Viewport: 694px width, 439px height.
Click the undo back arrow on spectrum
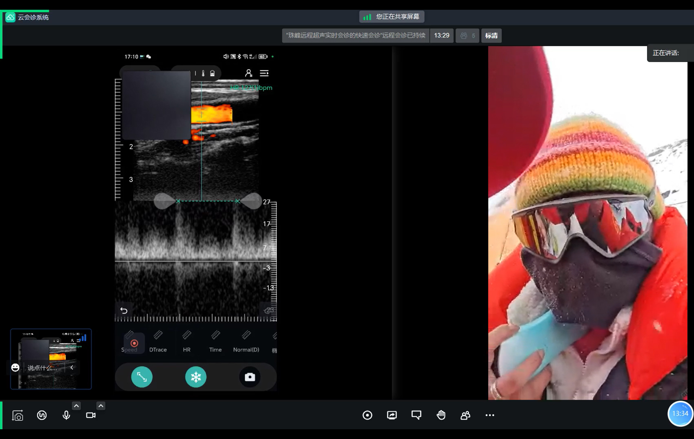[124, 311]
